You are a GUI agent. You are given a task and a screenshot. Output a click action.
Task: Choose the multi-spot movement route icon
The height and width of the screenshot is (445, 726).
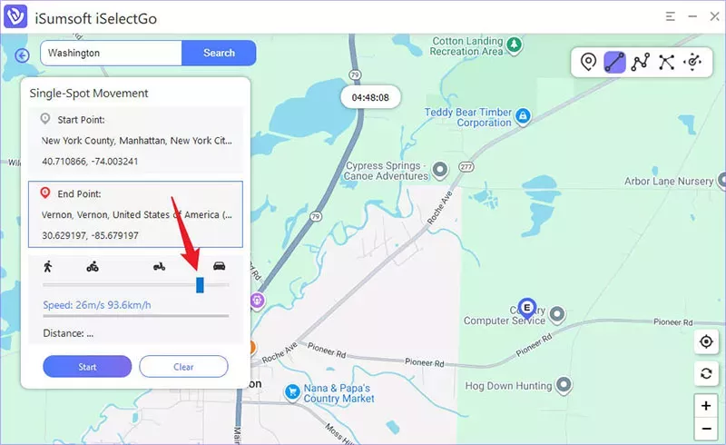click(x=641, y=62)
